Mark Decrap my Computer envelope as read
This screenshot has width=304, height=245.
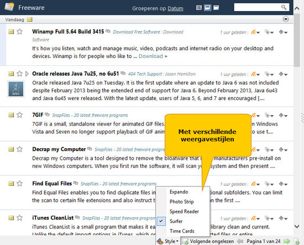[x=11, y=149]
